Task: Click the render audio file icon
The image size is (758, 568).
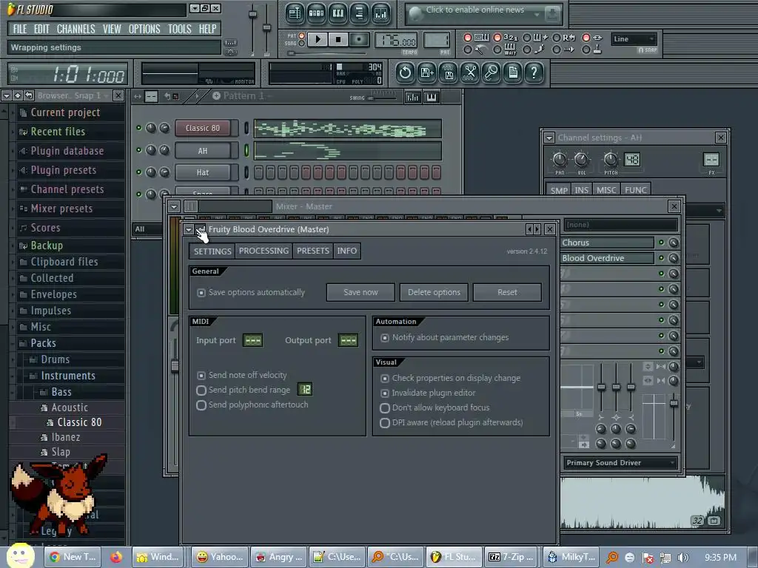Action: pyautogui.click(x=449, y=73)
